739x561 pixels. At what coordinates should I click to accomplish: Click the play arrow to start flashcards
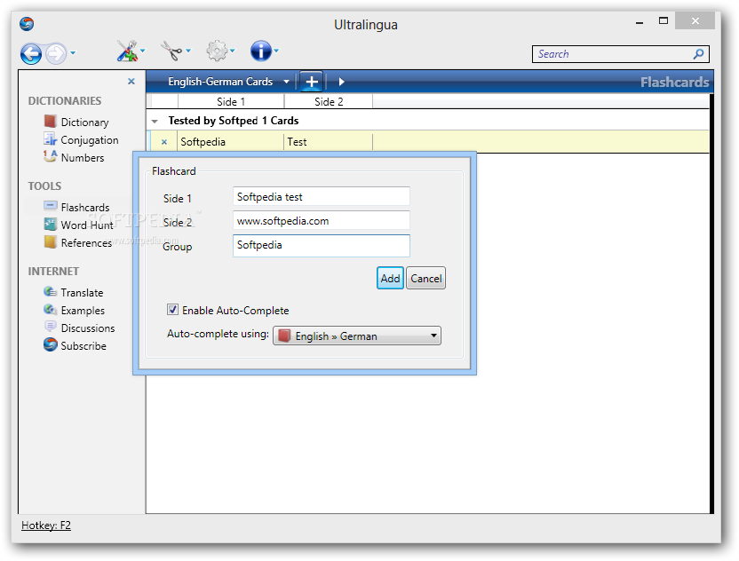tap(341, 82)
